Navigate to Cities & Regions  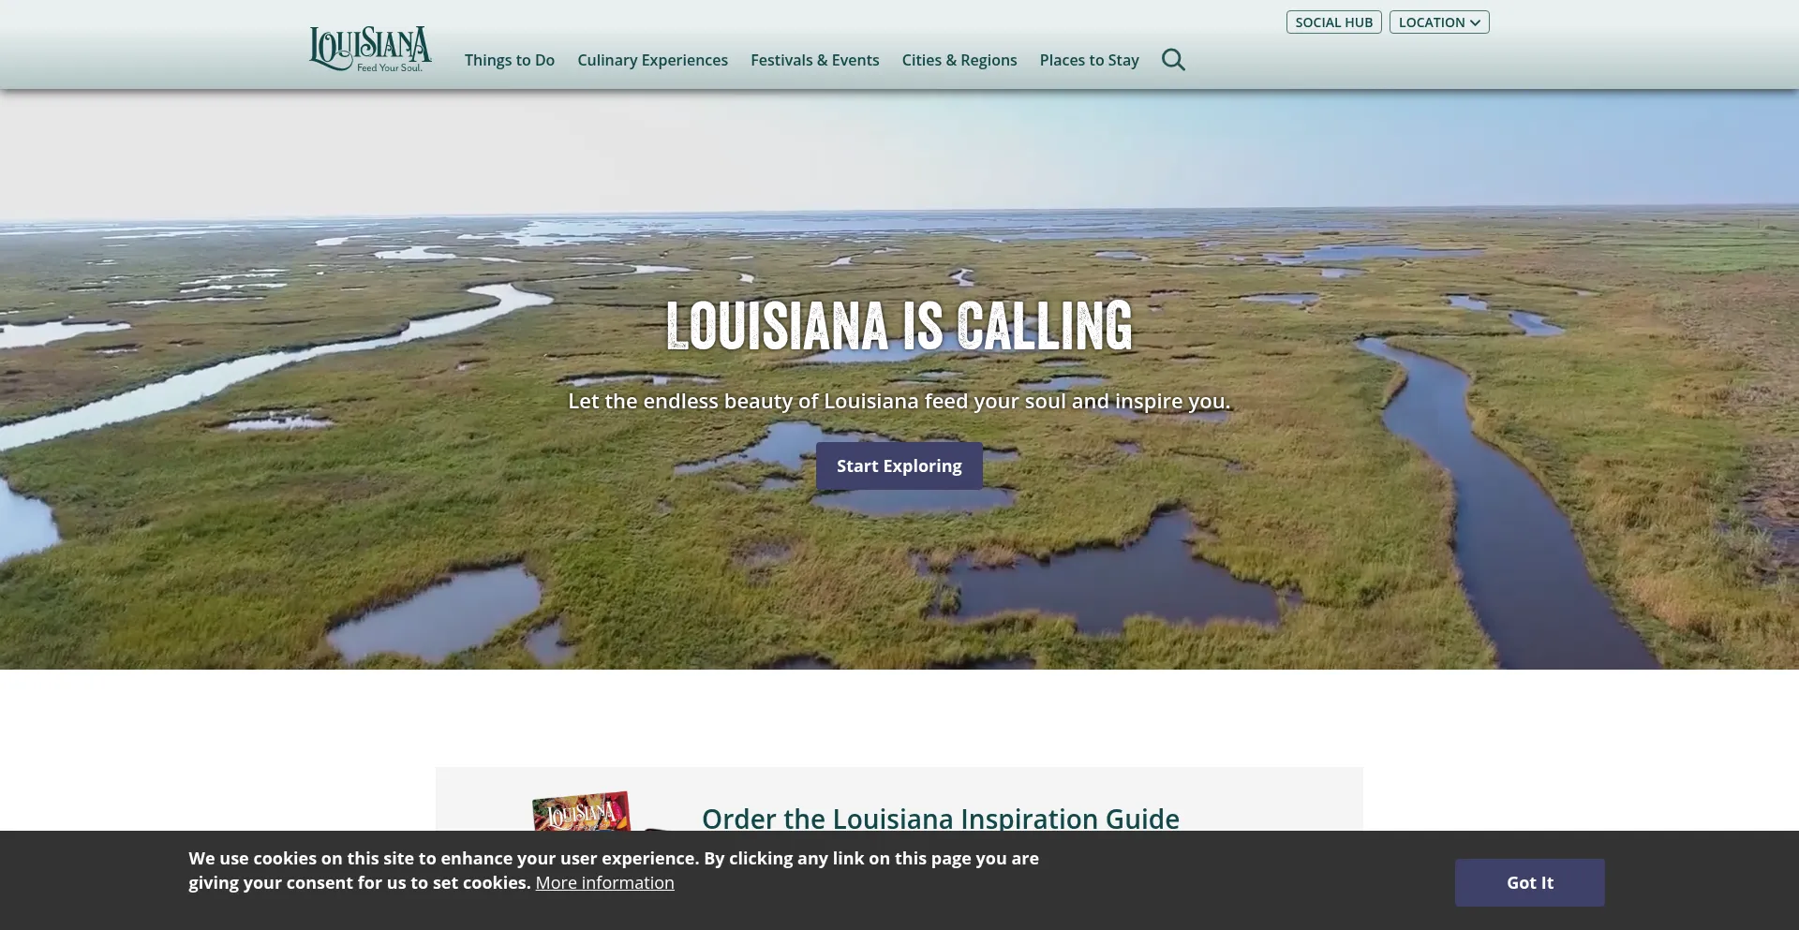(x=959, y=60)
